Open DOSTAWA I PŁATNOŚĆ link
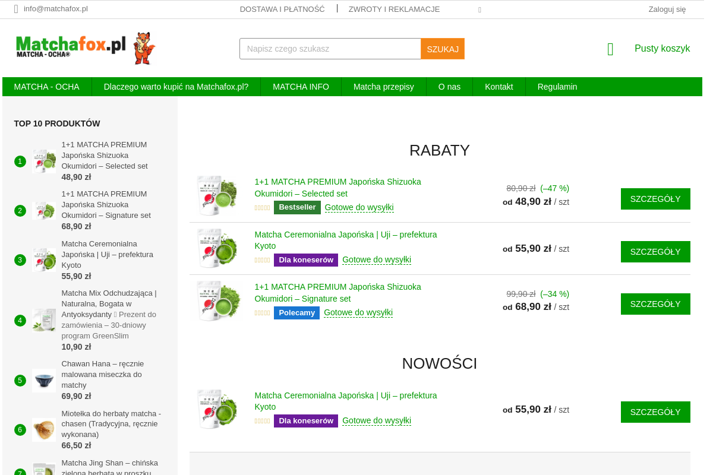Screen dimensions: 713x475 282,9
